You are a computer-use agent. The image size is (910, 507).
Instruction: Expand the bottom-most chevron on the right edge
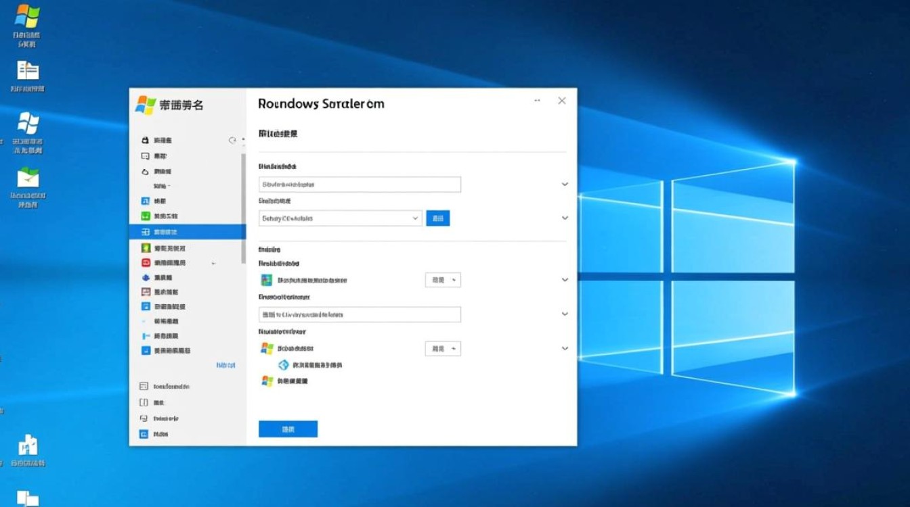[x=565, y=349]
